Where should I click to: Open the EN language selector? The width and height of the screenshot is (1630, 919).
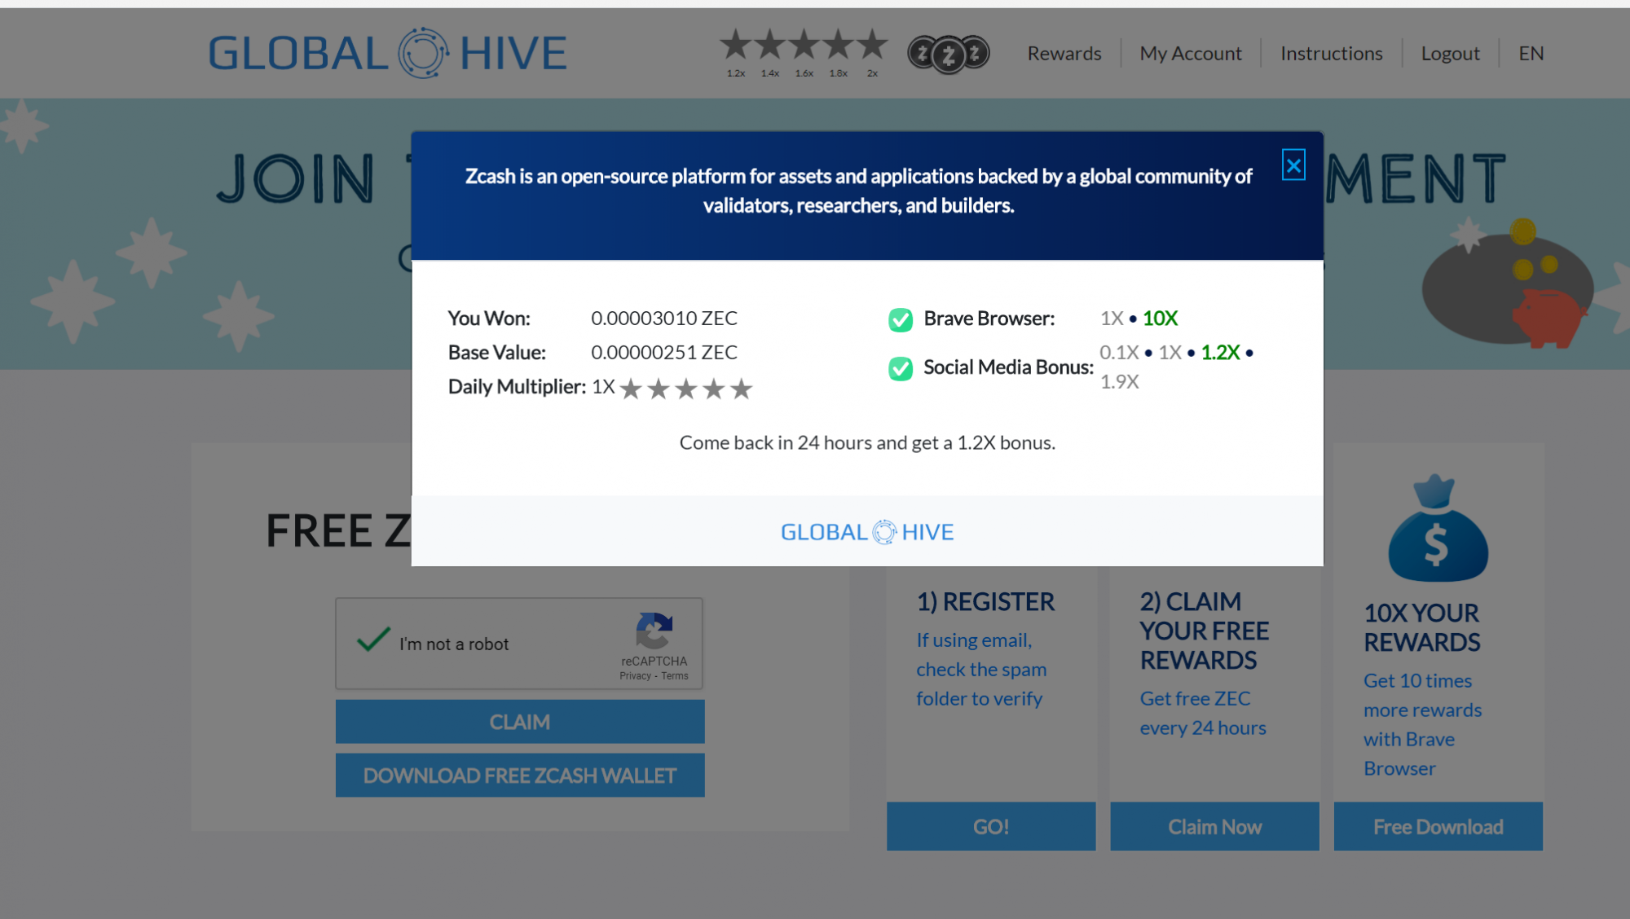1531,54
